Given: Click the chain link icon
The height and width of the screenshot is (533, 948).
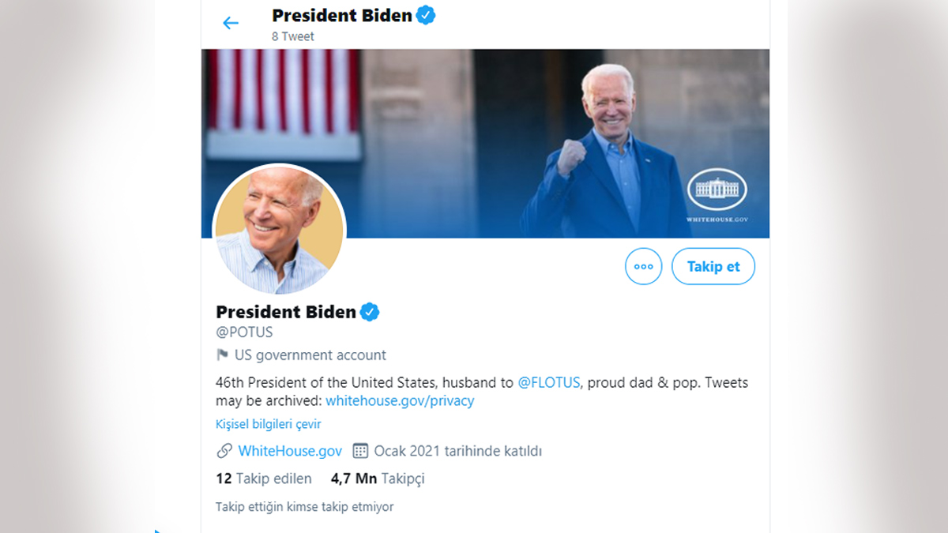Looking at the screenshot, I should pos(224,451).
